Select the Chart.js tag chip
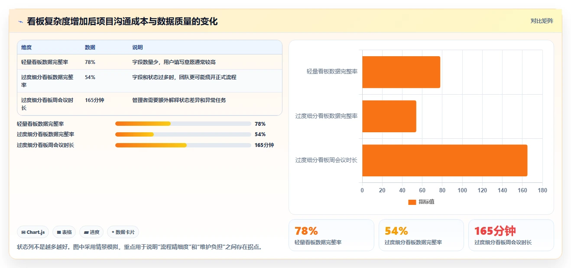 [x=33, y=232]
